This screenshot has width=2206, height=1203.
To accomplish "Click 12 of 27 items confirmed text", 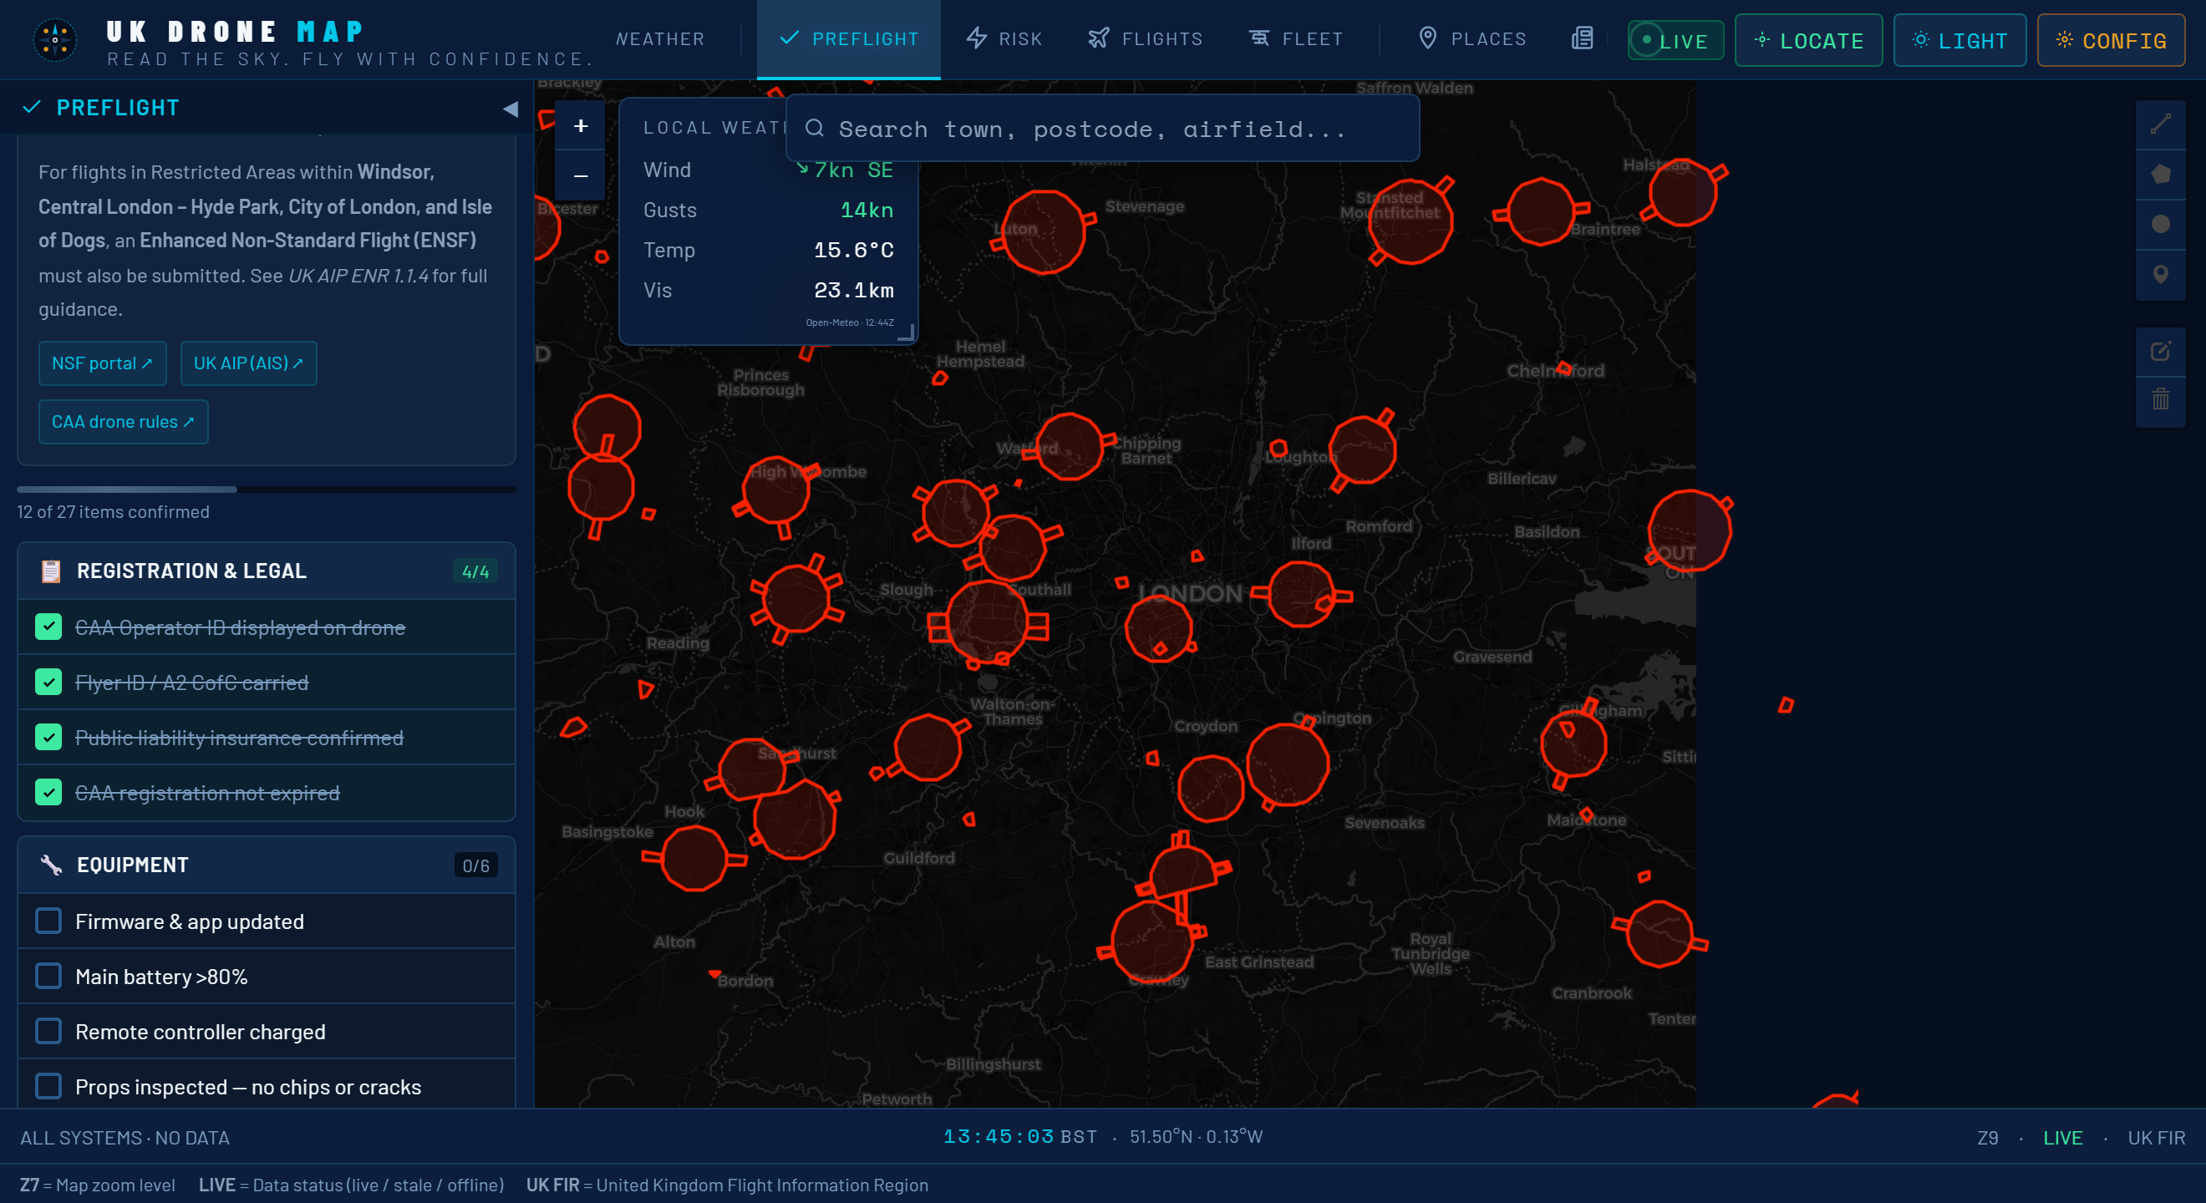I will (113, 512).
